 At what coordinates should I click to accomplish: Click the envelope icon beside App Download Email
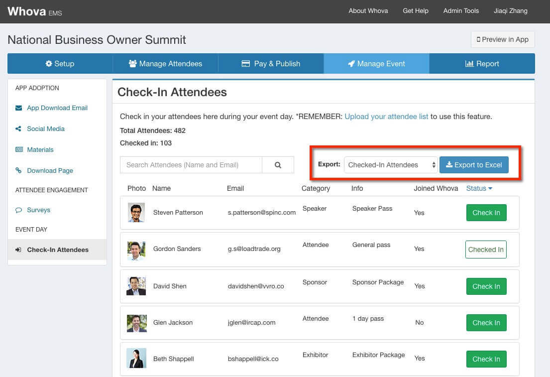click(x=19, y=108)
